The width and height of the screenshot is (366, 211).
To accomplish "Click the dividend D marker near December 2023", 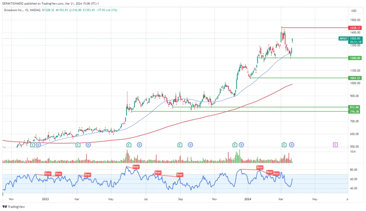I will point(241,145).
